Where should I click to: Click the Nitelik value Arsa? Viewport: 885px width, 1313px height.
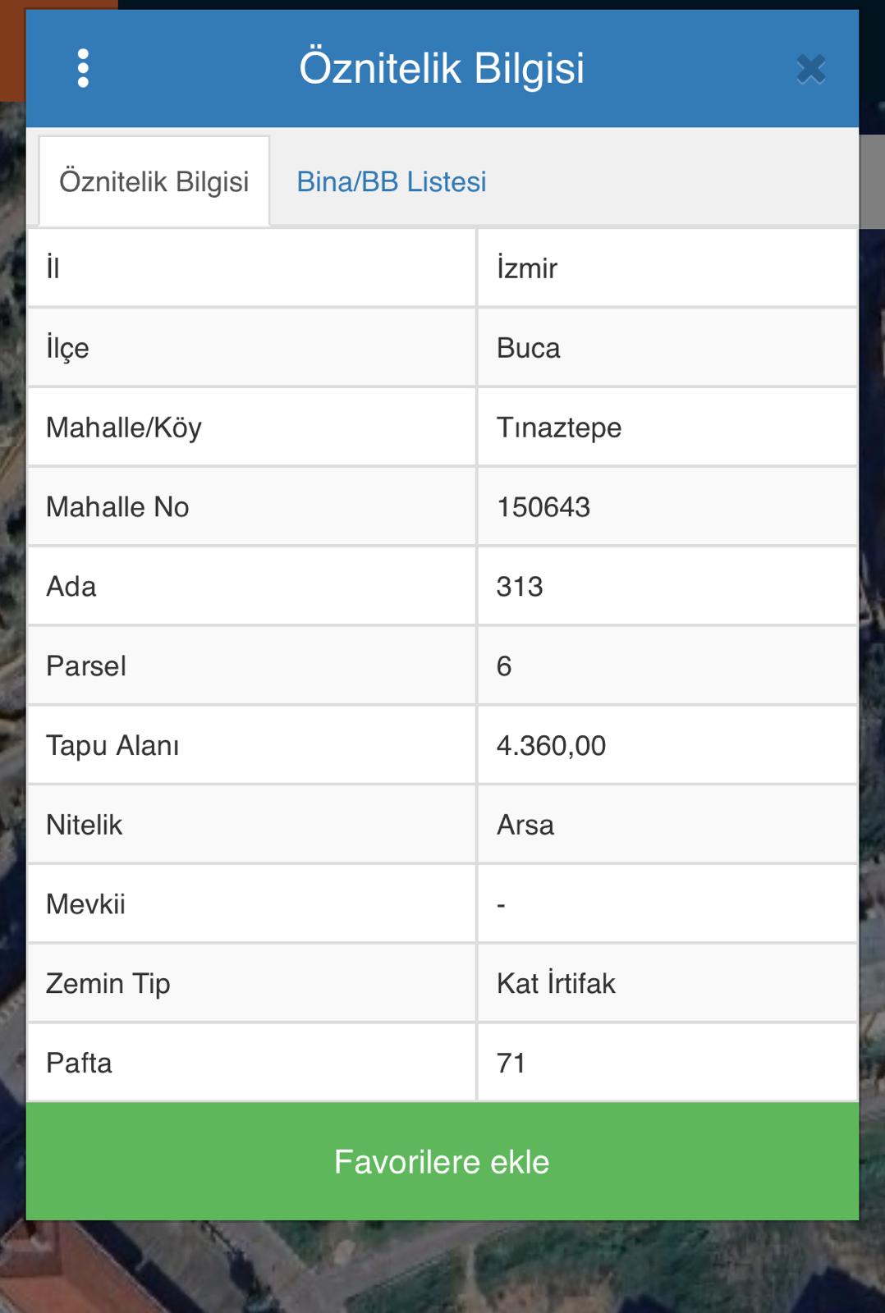tap(525, 825)
